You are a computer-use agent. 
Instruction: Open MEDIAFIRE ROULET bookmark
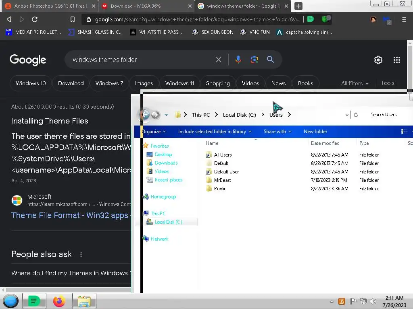coord(33,32)
